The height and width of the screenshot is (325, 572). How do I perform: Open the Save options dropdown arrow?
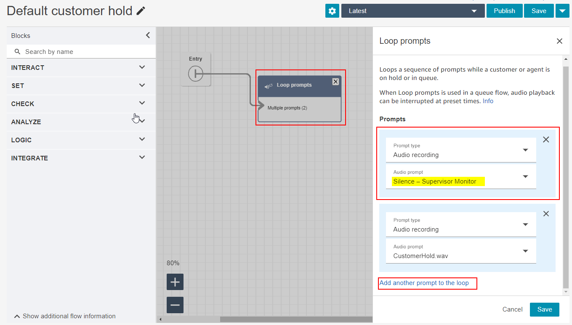563,11
